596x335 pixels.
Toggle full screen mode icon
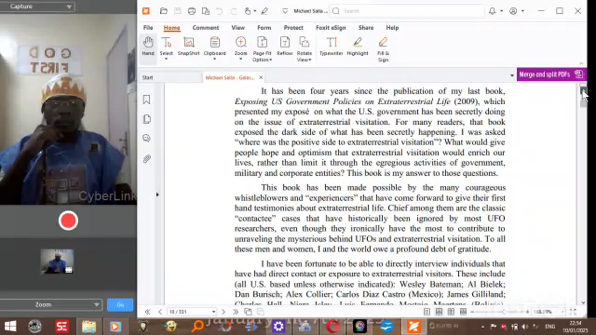pyautogui.click(x=573, y=312)
